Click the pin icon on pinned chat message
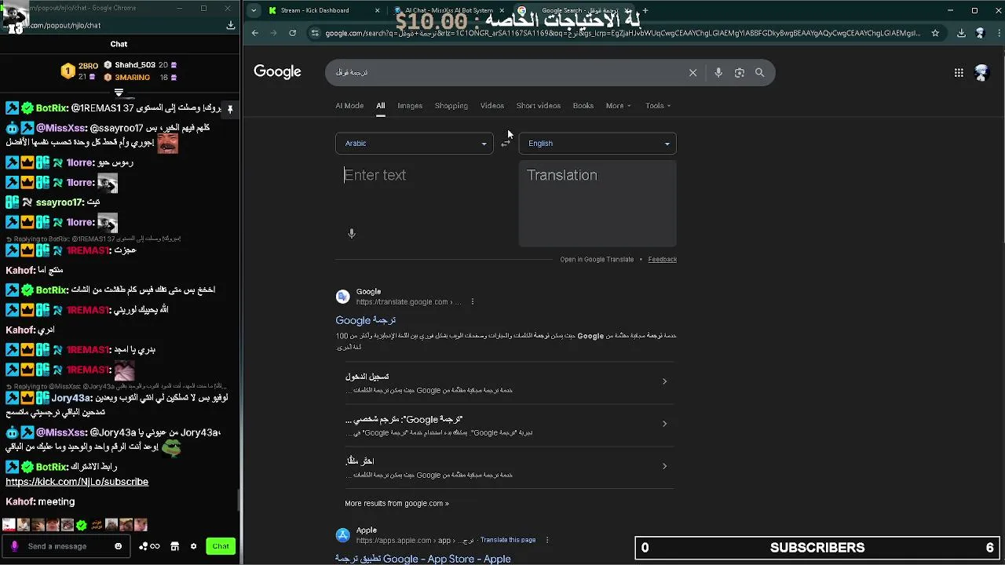The image size is (1005, 565). (230, 108)
